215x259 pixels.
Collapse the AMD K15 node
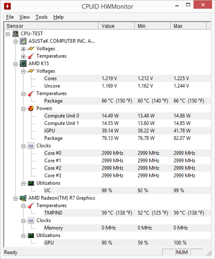click(x=15, y=64)
